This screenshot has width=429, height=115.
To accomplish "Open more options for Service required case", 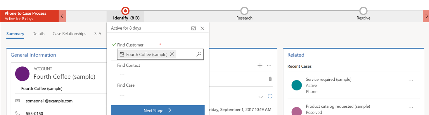I will pos(411,81).
